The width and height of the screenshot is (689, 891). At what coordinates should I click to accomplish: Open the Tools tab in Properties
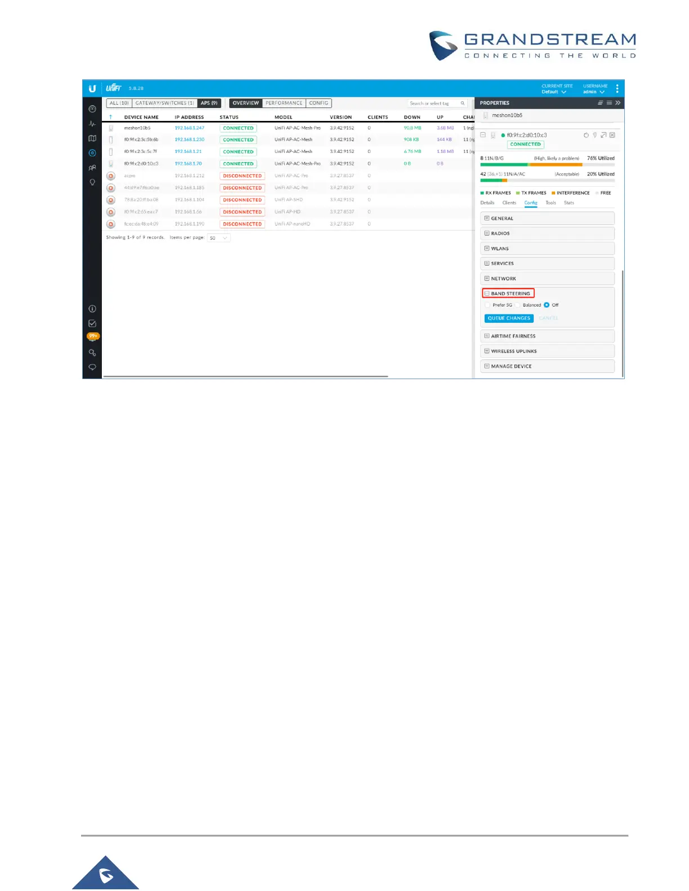point(551,203)
